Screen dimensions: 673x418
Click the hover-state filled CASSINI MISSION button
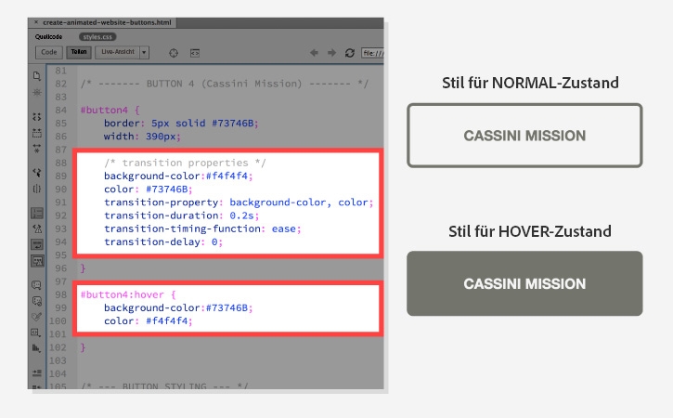point(524,283)
